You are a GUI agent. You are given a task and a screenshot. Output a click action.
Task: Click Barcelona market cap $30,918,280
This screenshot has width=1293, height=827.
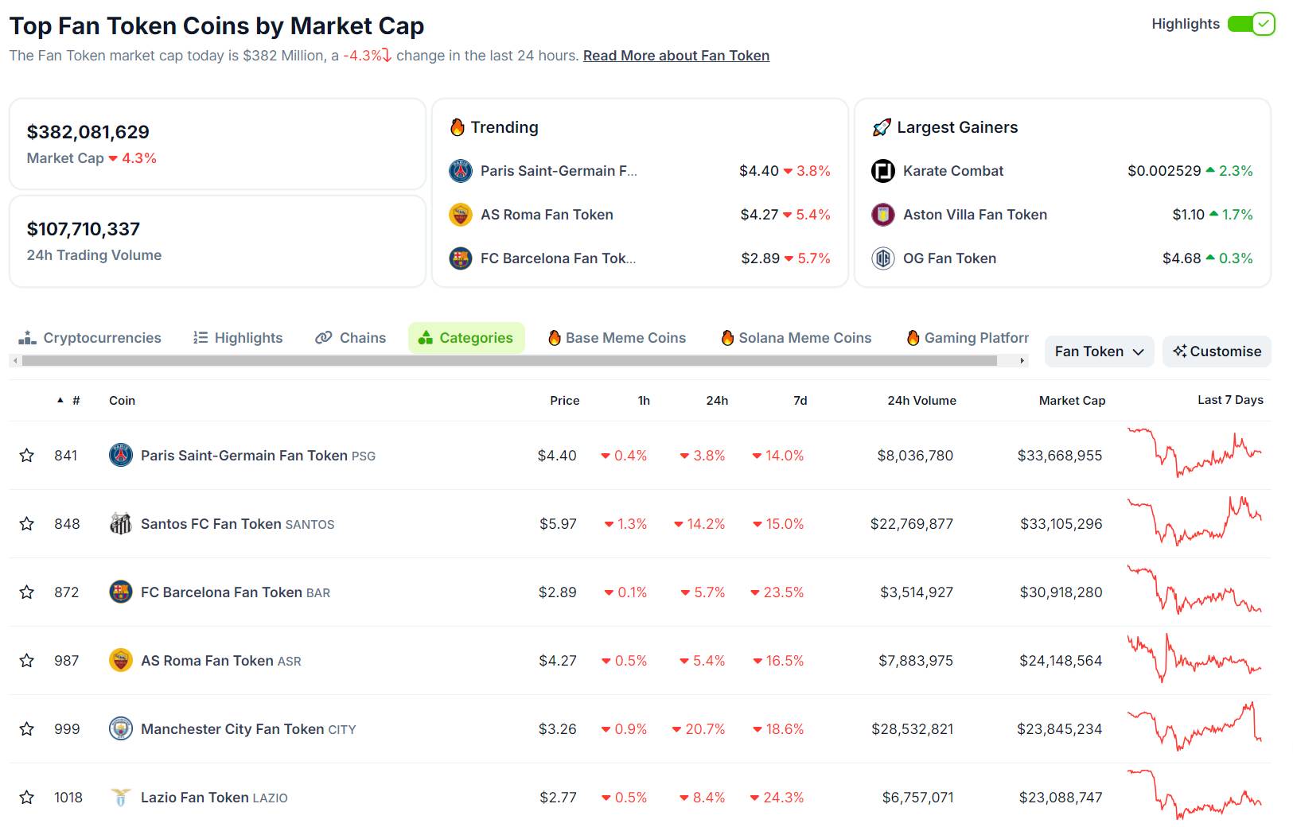pos(1061,592)
